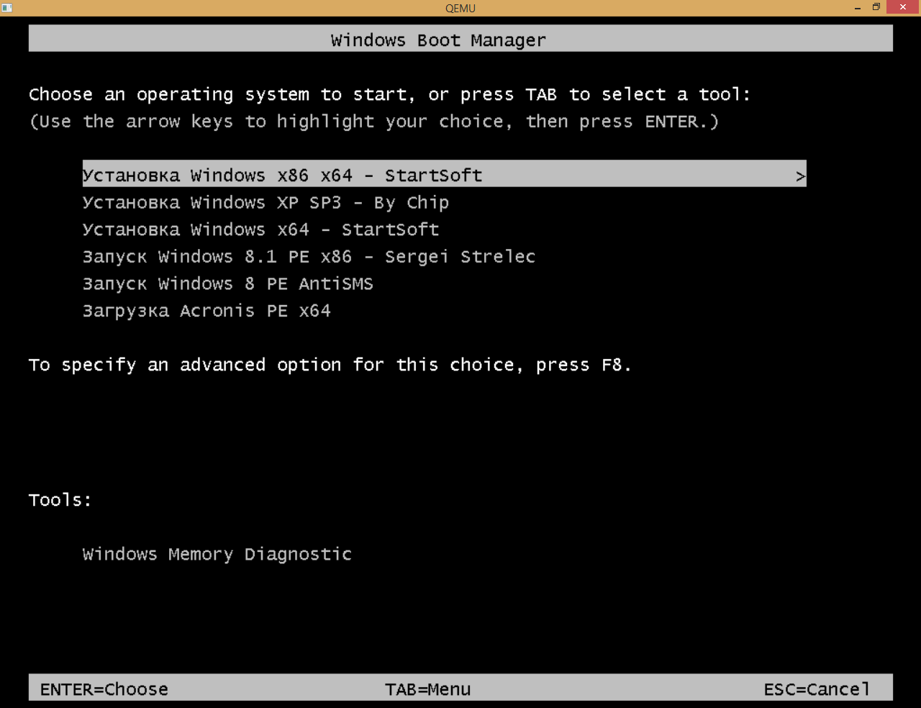Click the QEMU window icon in title bar
The width and height of the screenshot is (921, 708).
[x=7, y=8]
